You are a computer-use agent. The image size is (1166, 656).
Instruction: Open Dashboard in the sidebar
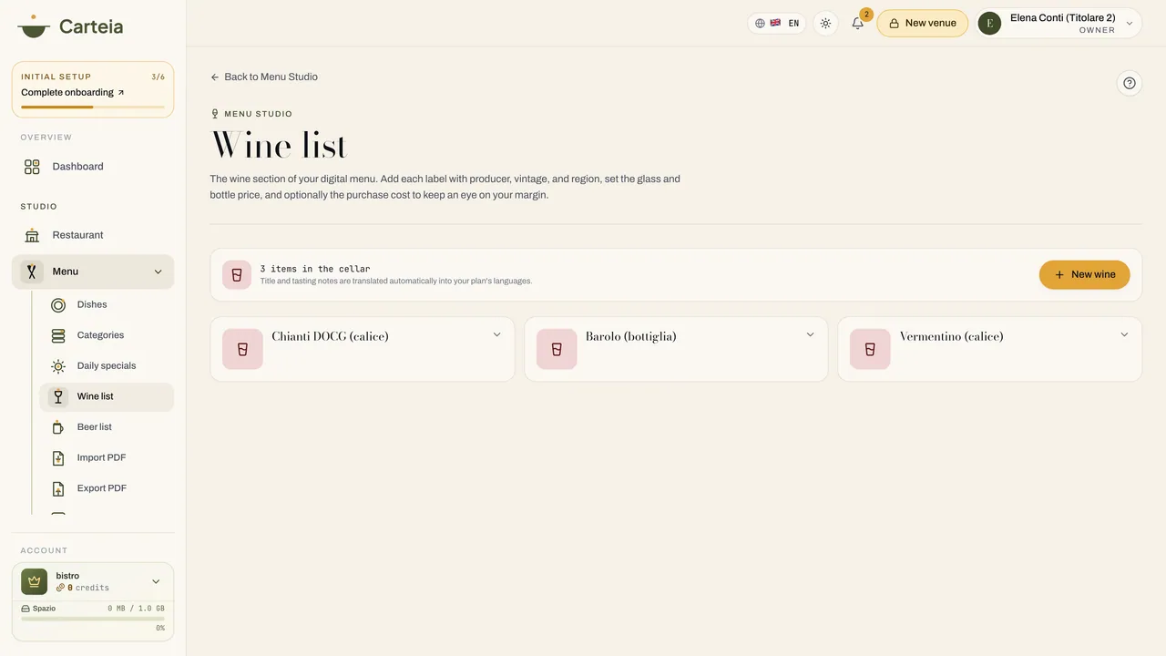(x=93, y=167)
